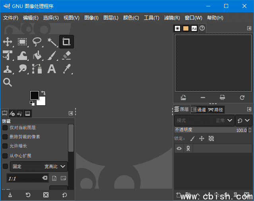Screen dimensions: 254x201
Task: Select the Text tool
Action: 52,69
